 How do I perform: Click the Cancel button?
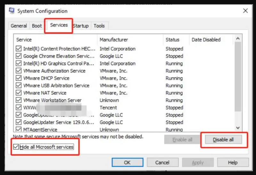(x=163, y=163)
